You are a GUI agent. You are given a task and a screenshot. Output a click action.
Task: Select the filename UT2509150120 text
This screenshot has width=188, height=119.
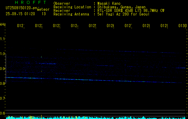point(22,8)
